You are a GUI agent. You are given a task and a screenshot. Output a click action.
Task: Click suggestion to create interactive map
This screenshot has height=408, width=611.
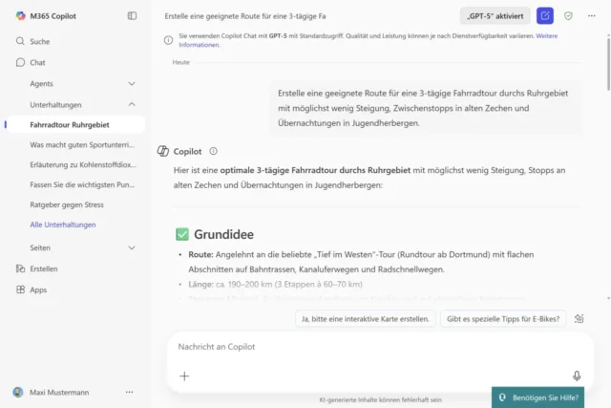point(365,318)
